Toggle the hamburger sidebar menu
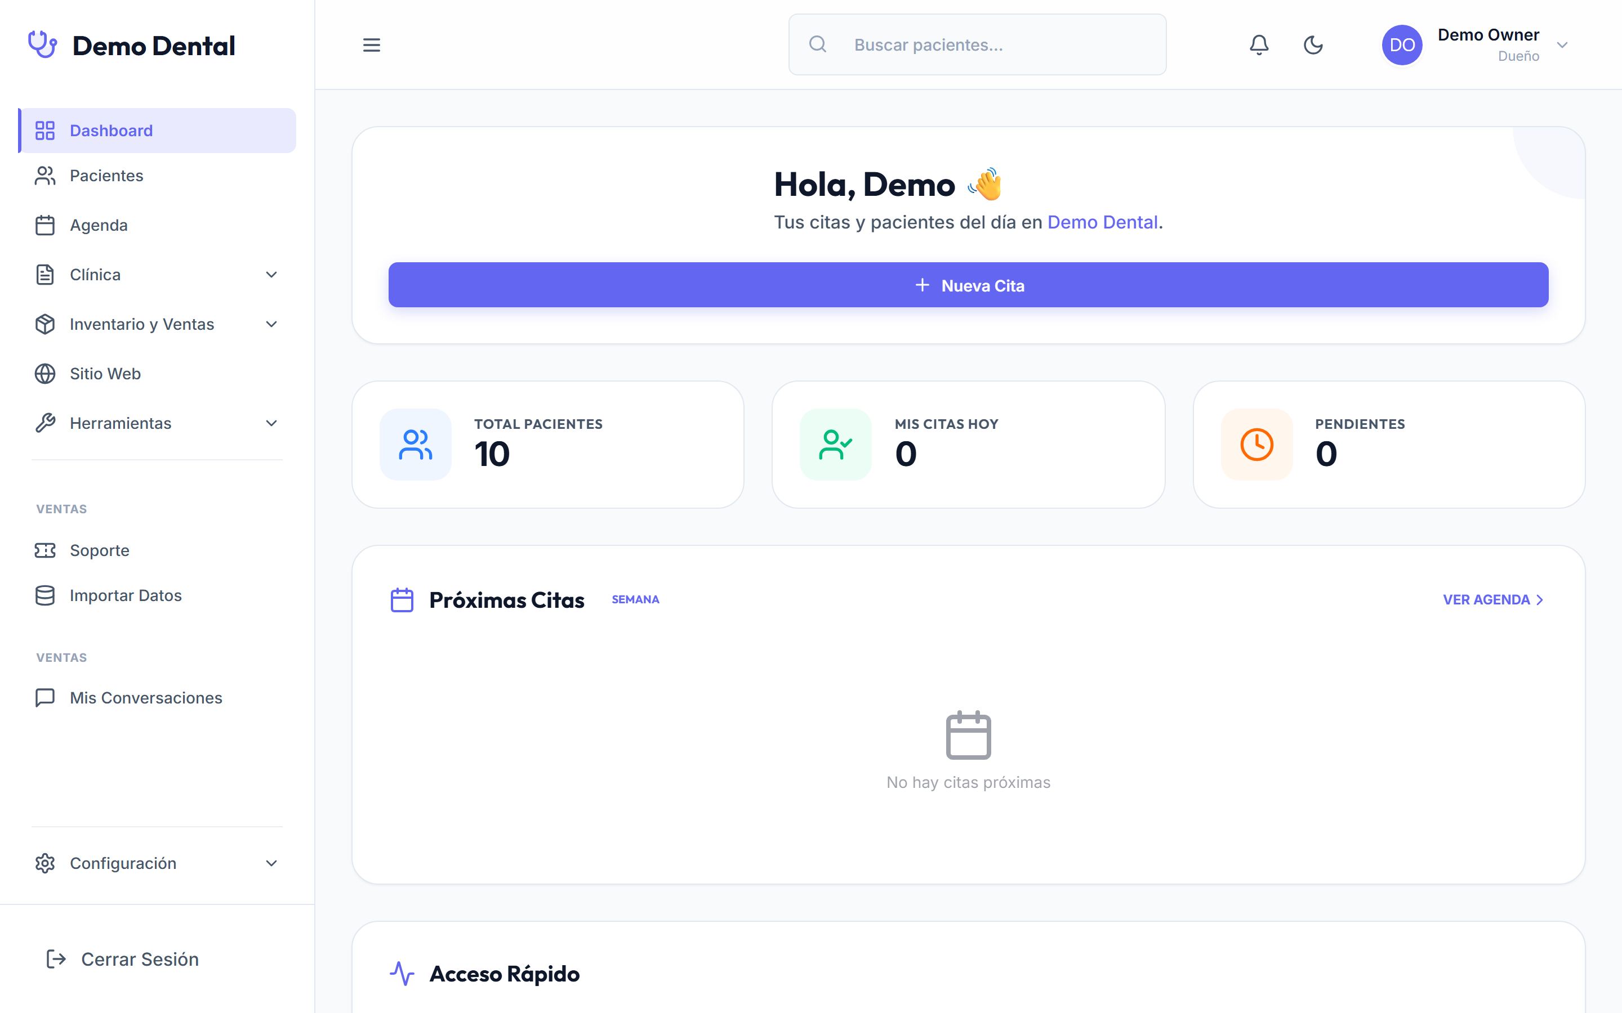 (x=371, y=45)
